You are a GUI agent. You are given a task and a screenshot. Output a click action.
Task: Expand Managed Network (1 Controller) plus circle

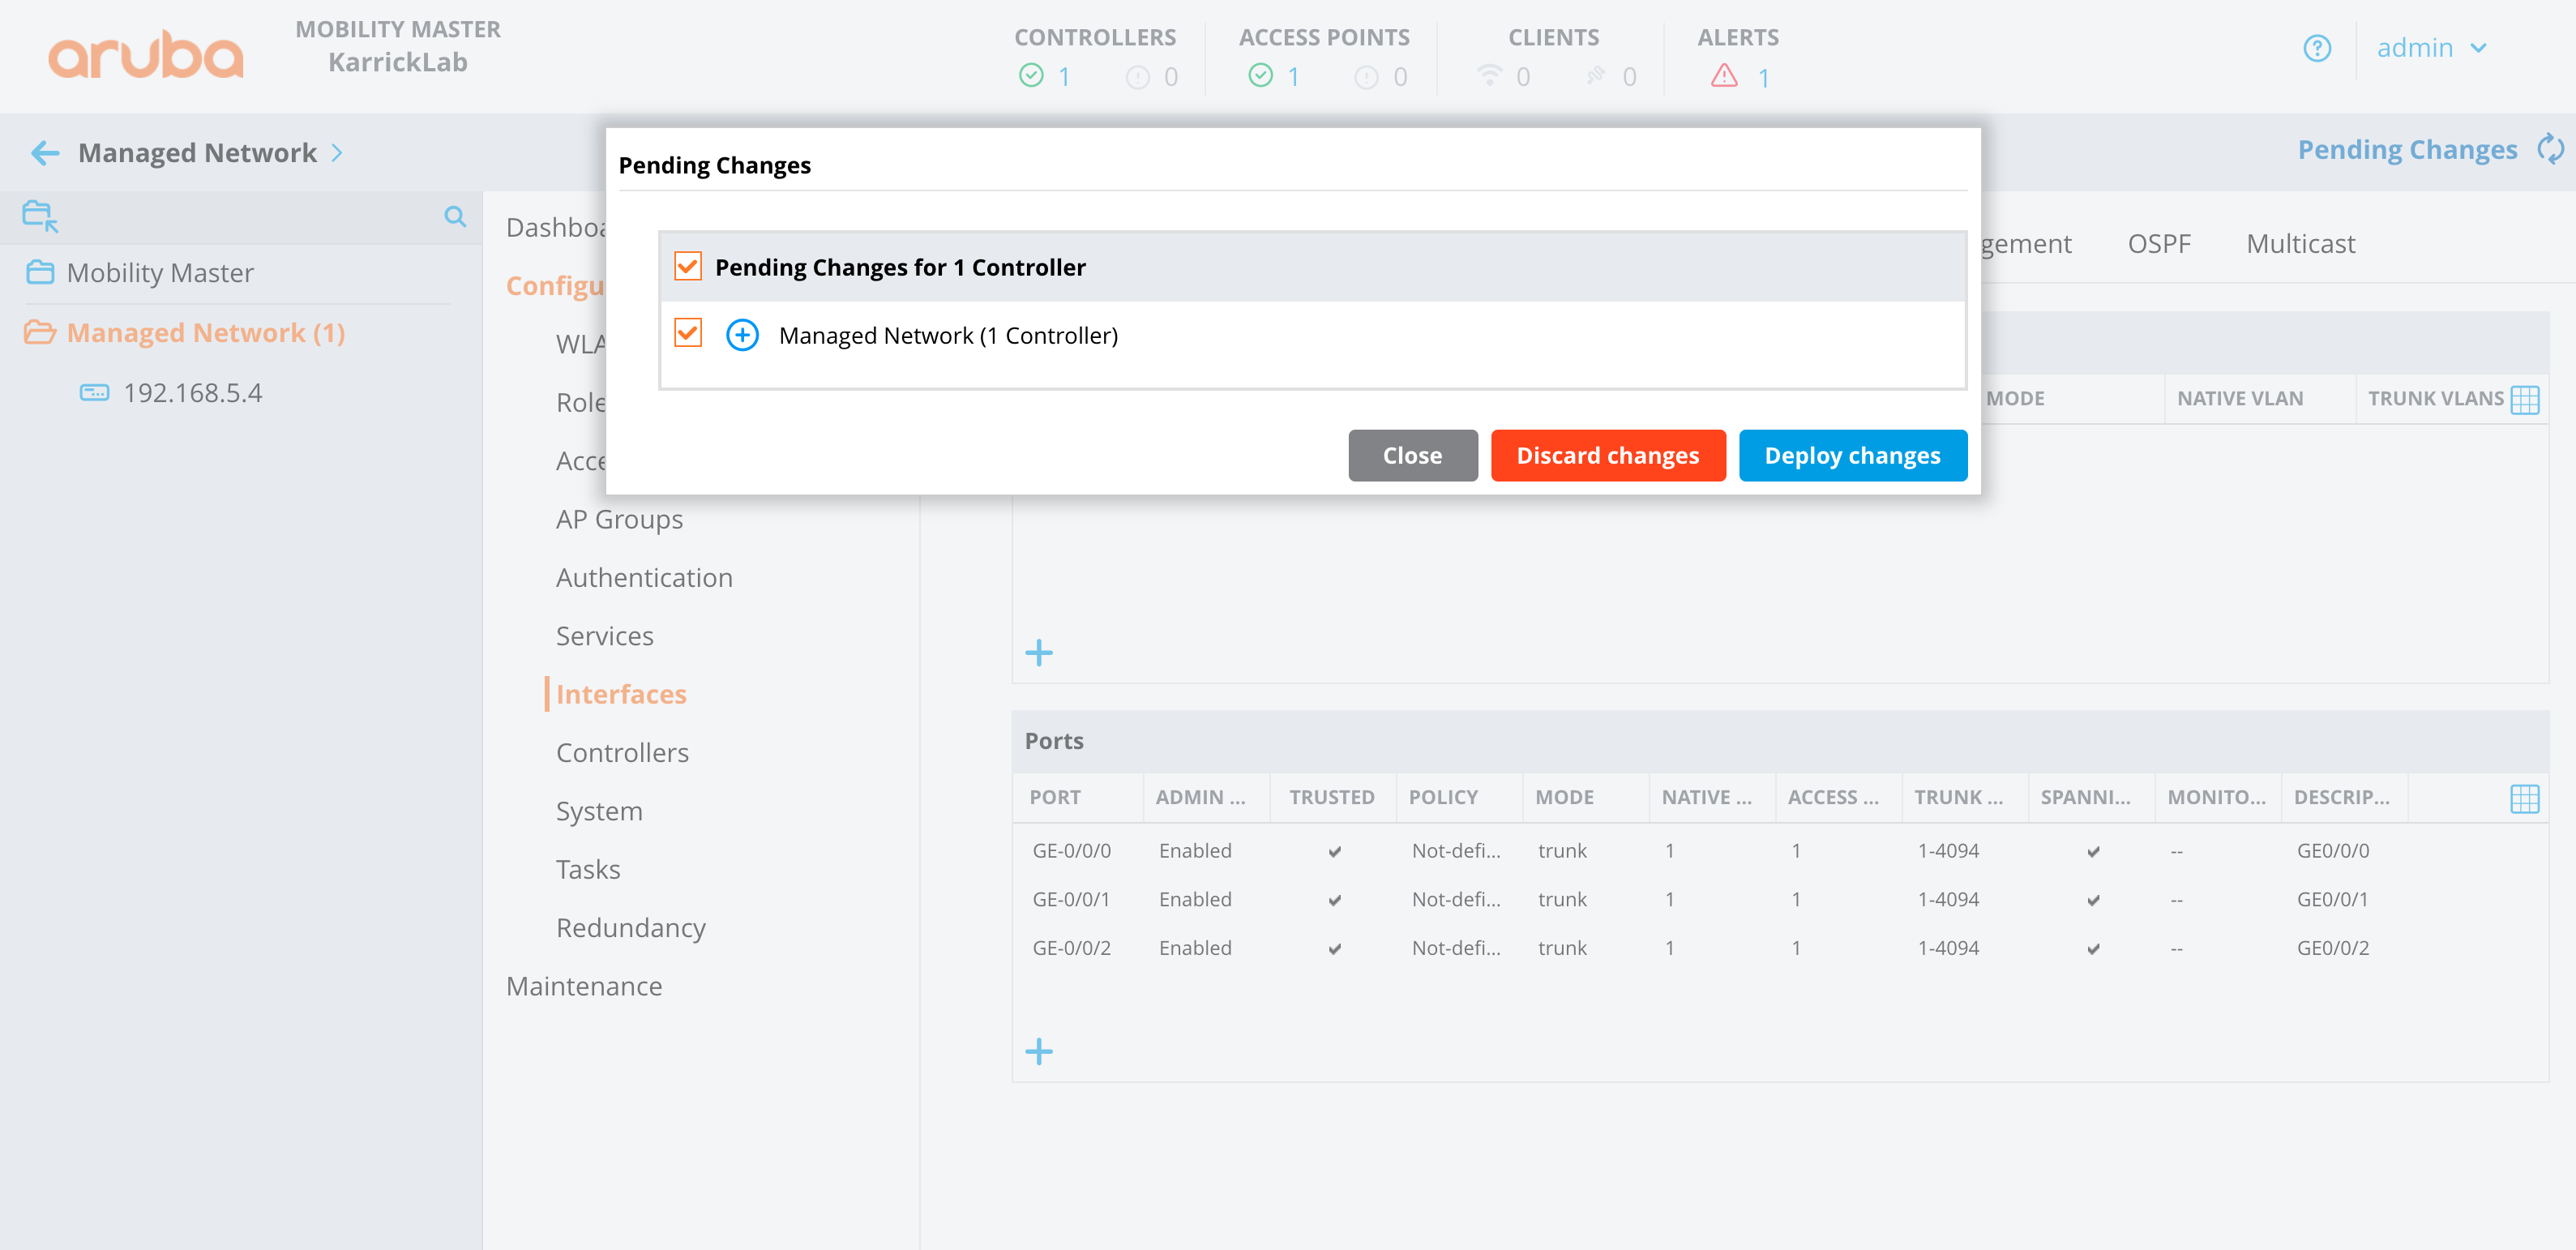pyautogui.click(x=742, y=335)
